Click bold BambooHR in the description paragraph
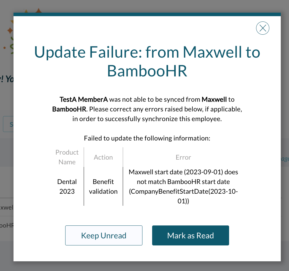The image size is (289, 271). point(69,109)
